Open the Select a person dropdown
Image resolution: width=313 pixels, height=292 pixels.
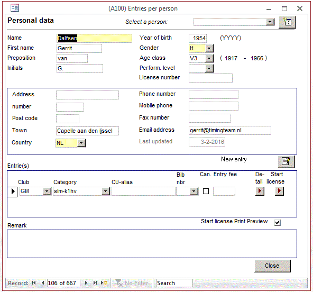(x=270, y=22)
